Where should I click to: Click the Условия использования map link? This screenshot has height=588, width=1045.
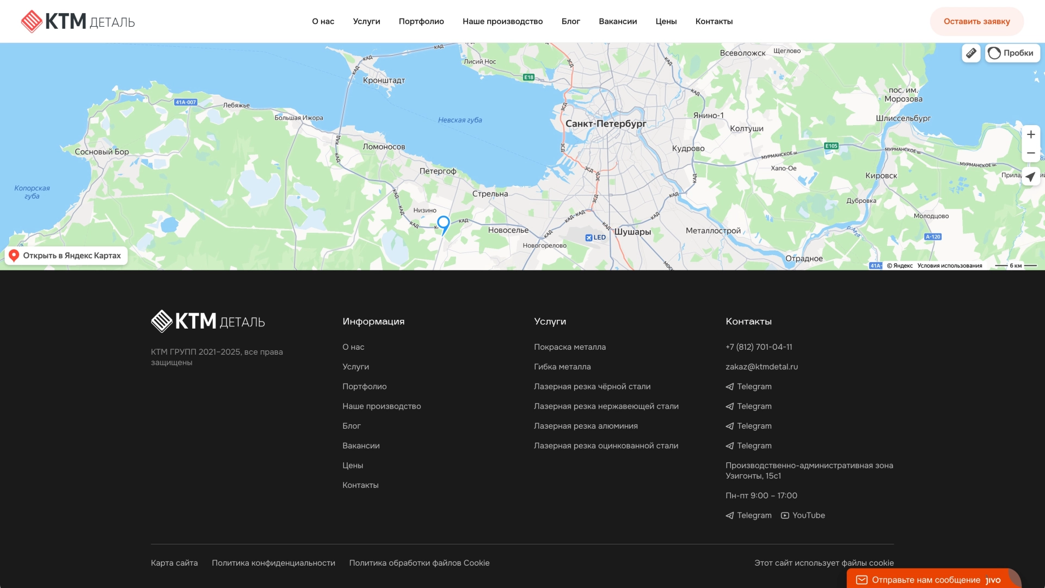click(x=949, y=265)
